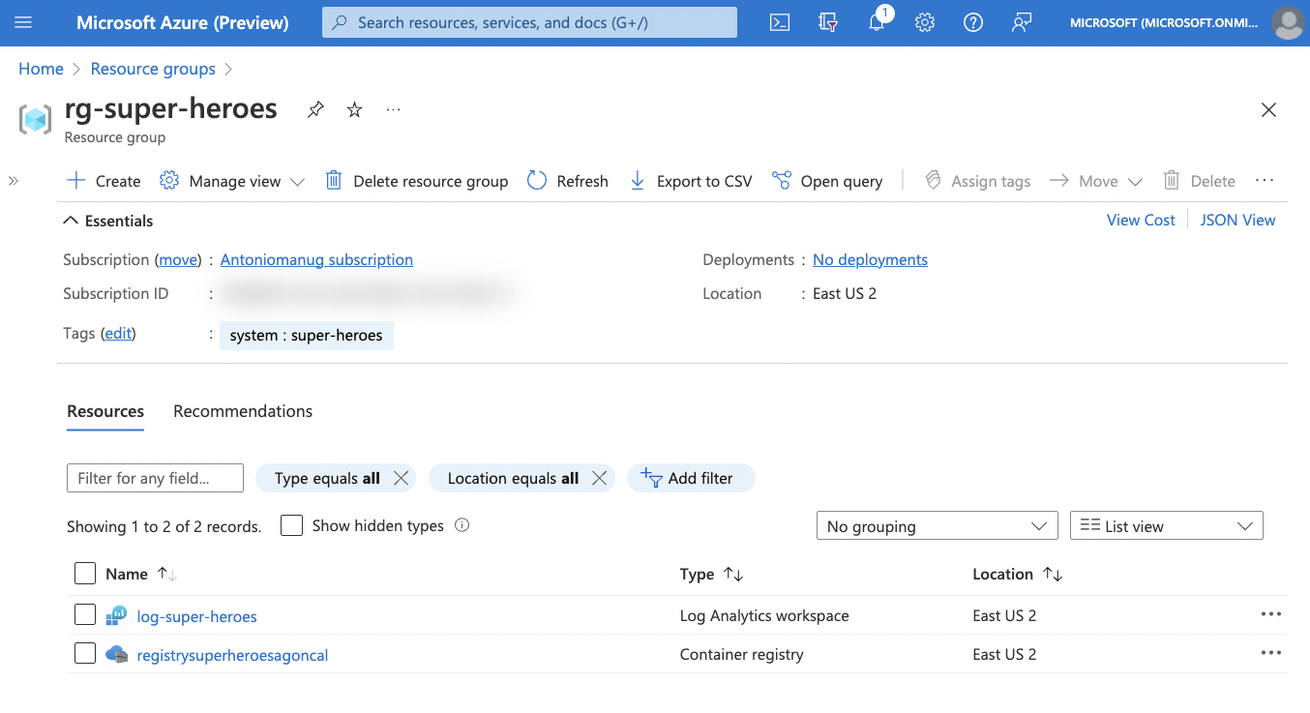This screenshot has height=713, width=1310.
Task: Collapse the Essentials section
Action: [x=108, y=221]
